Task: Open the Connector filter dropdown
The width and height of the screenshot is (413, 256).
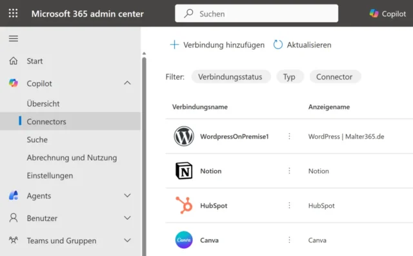Action: (335, 77)
